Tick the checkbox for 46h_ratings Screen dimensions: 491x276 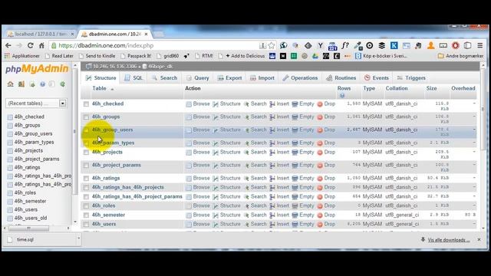86,179
